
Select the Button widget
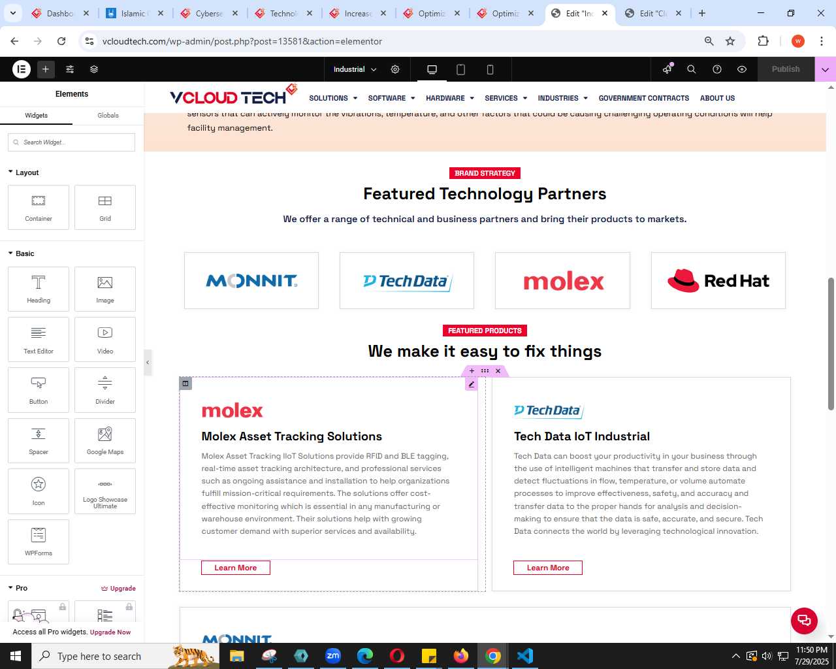pos(39,390)
